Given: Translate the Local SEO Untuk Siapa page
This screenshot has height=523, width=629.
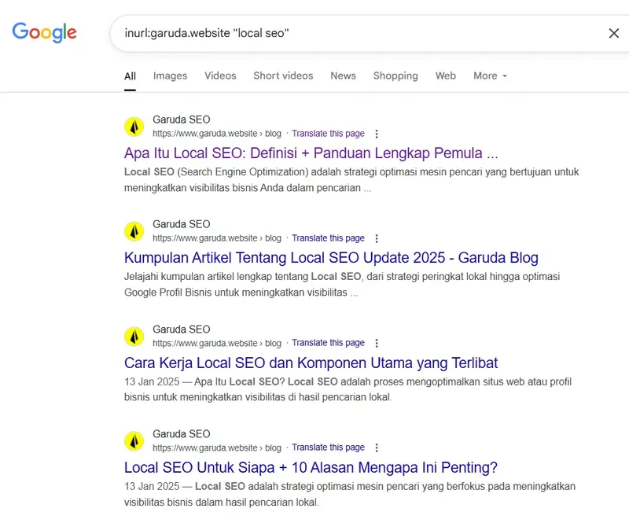Looking at the screenshot, I should tap(328, 447).
